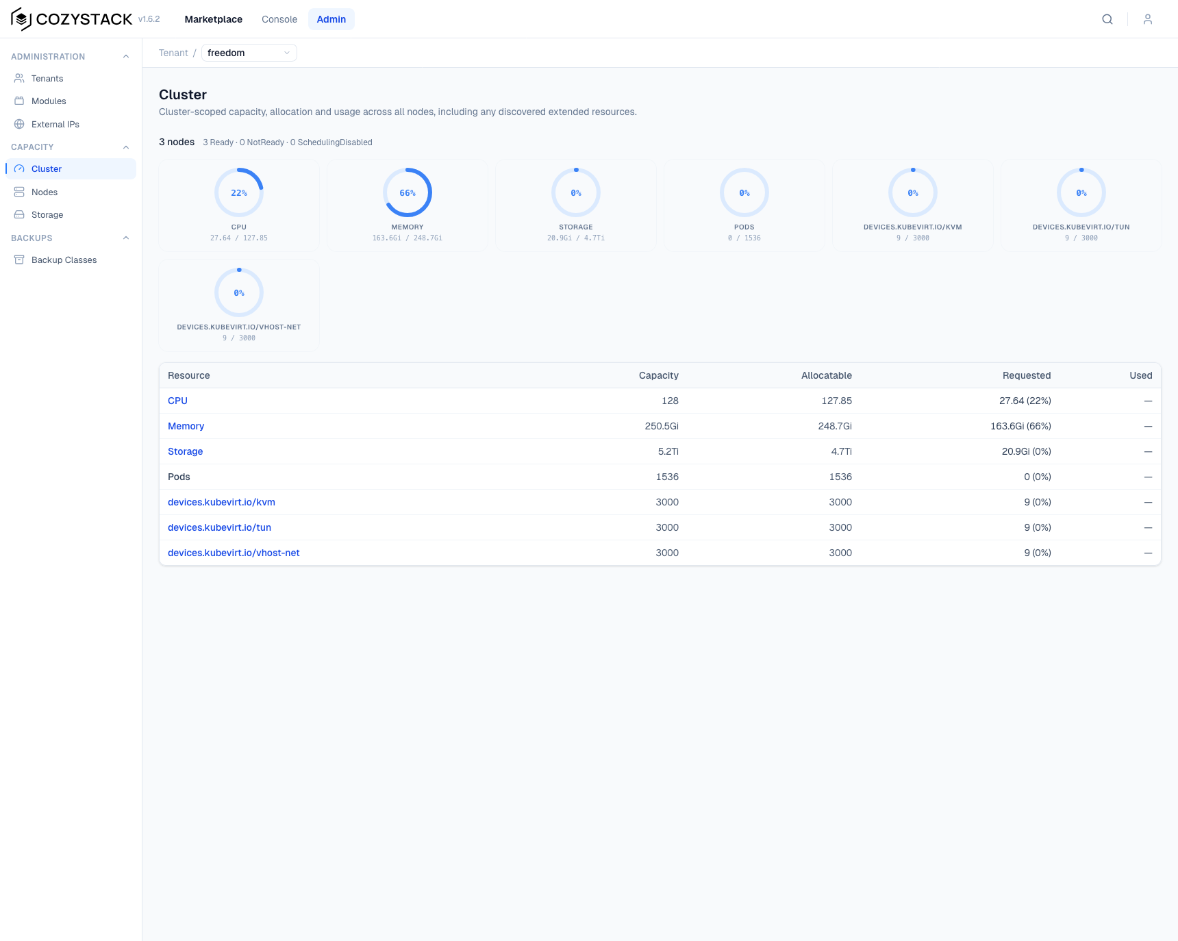Click the '250.5Gi' capacity cell
The height and width of the screenshot is (941, 1178).
[662, 426]
